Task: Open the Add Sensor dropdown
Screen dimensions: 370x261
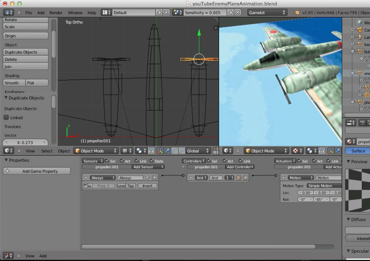Action: (x=149, y=167)
